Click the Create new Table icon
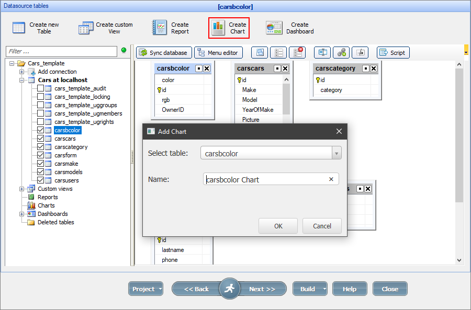This screenshot has width=471, height=310. click(x=19, y=28)
